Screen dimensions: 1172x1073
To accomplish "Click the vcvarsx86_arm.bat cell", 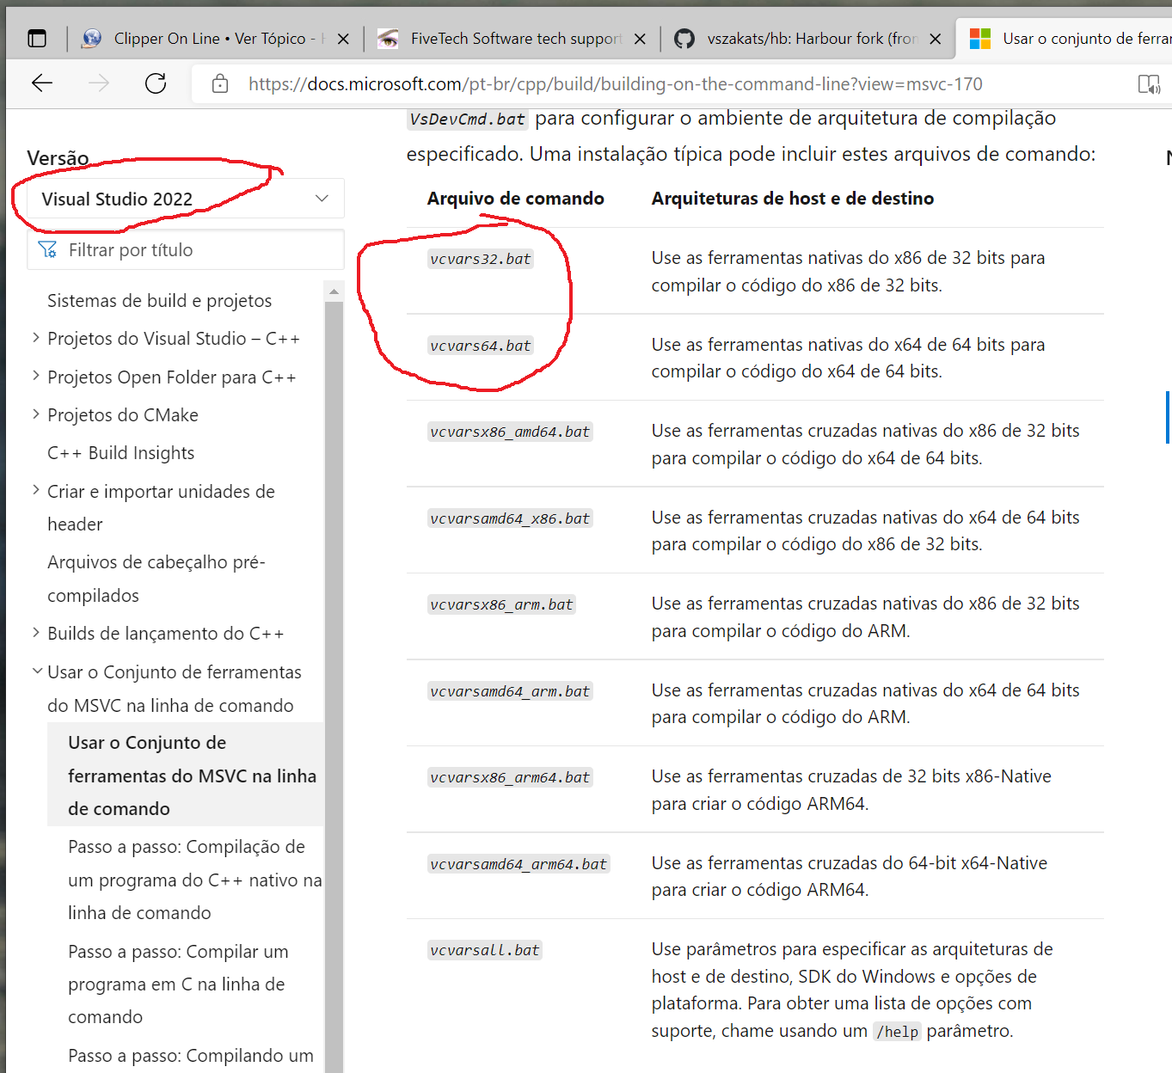I will tap(501, 604).
